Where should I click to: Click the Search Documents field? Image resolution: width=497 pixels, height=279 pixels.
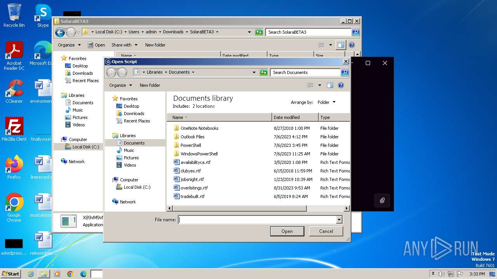pos(305,72)
